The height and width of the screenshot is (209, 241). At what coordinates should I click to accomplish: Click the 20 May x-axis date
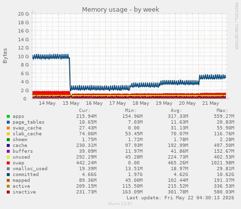point(187,103)
